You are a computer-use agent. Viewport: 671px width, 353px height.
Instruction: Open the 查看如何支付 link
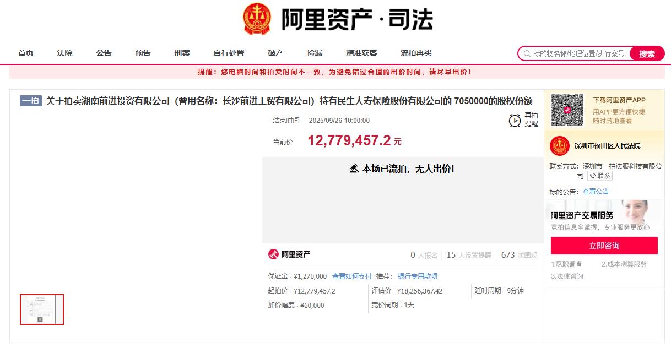[x=351, y=276]
